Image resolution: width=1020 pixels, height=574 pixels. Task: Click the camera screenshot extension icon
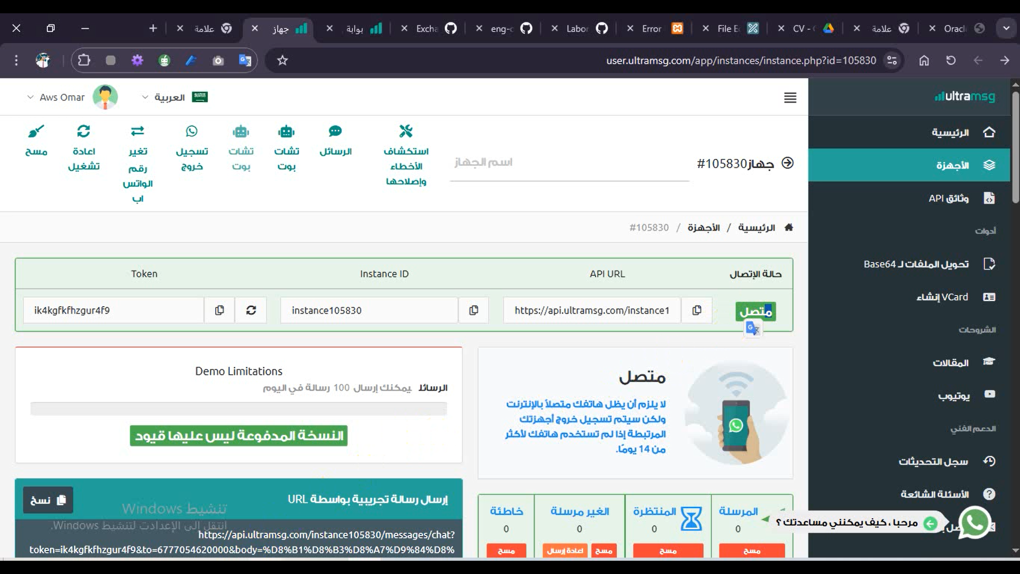[218, 61]
